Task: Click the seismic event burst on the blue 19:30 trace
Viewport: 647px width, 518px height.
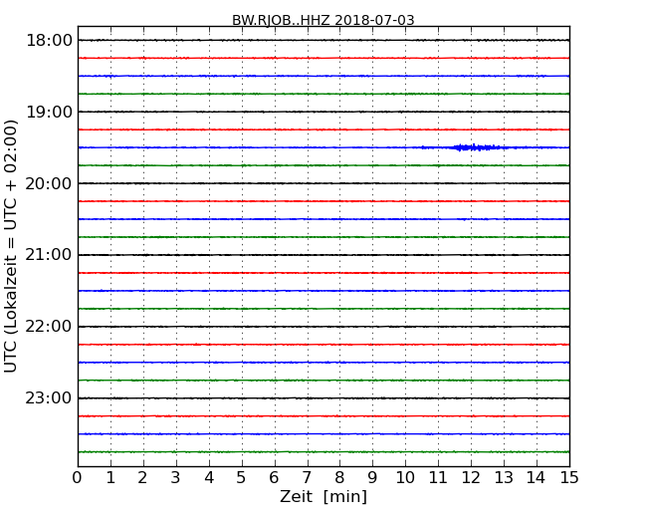Action: [477, 147]
